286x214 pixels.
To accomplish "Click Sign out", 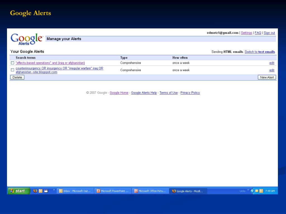I will [x=269, y=33].
